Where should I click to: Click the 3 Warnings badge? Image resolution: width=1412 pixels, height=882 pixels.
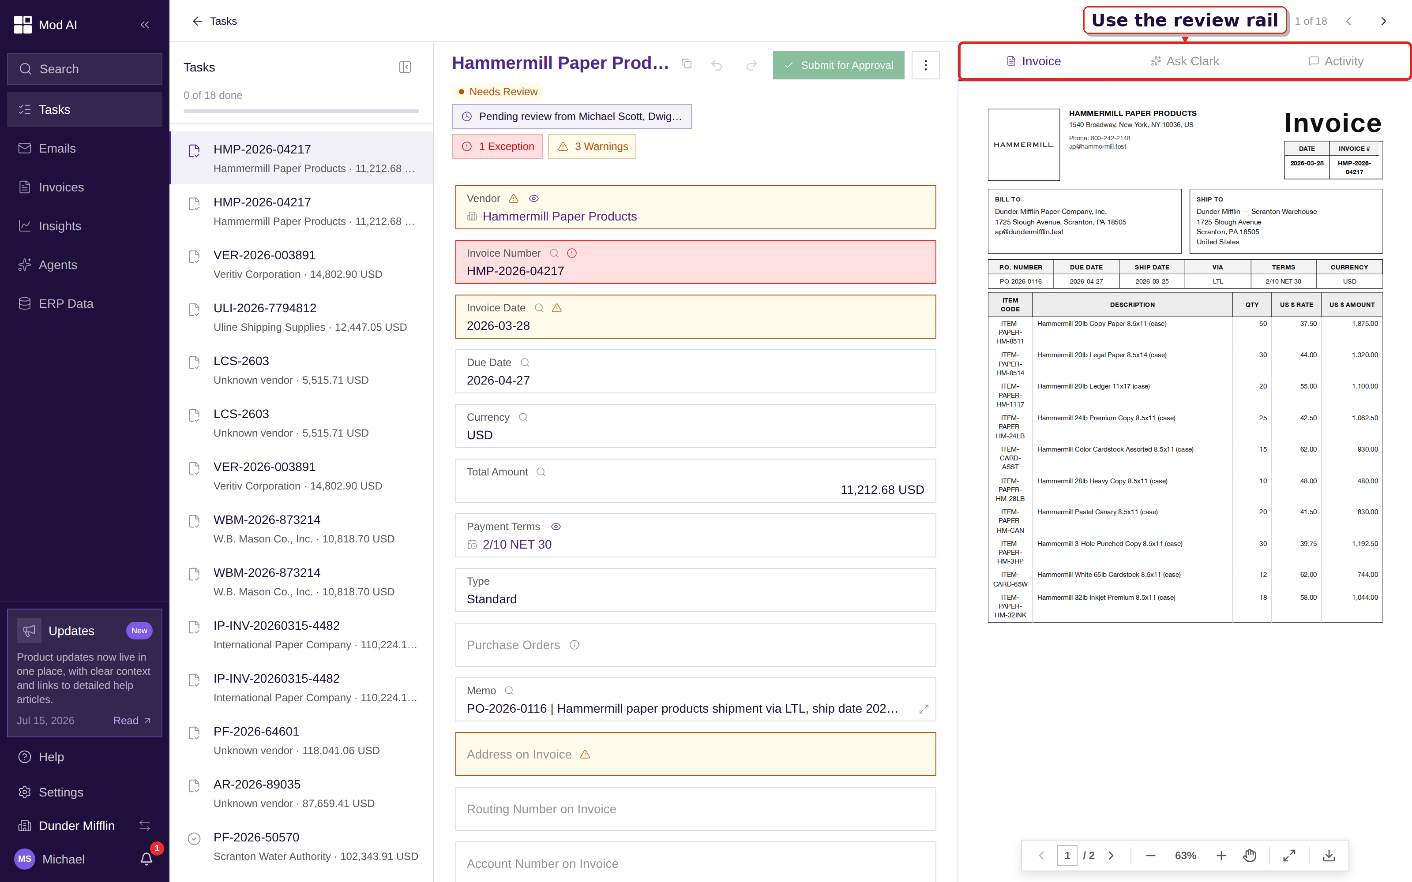pyautogui.click(x=592, y=146)
